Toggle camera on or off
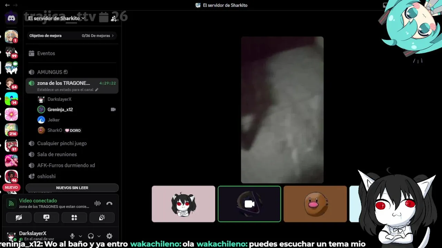Screen dimensions: 442x248 point(19,217)
